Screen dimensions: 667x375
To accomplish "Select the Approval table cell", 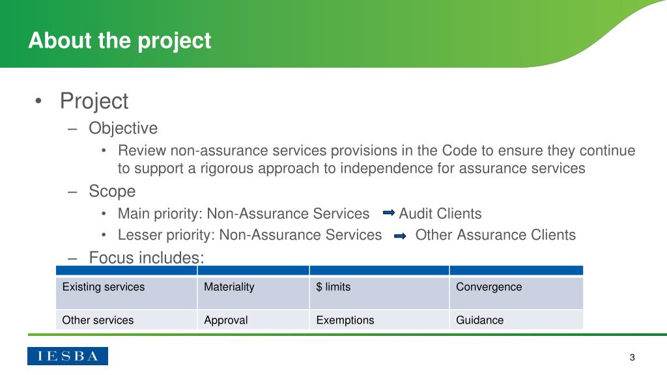I will 253,320.
